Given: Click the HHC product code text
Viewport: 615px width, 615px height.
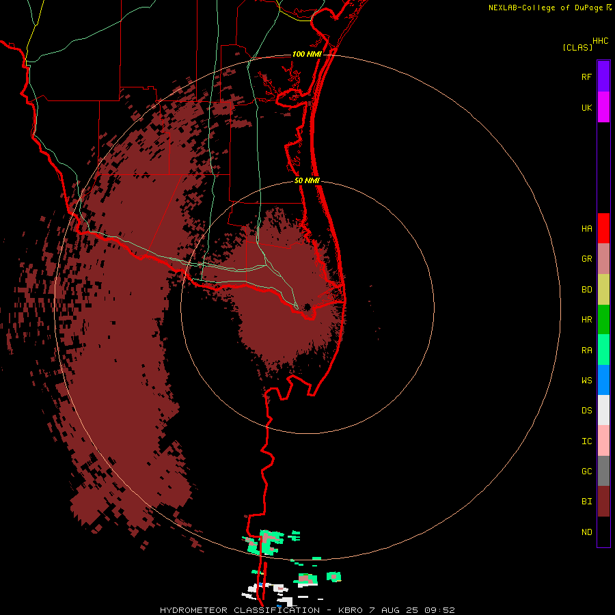Looking at the screenshot, I should click(600, 41).
